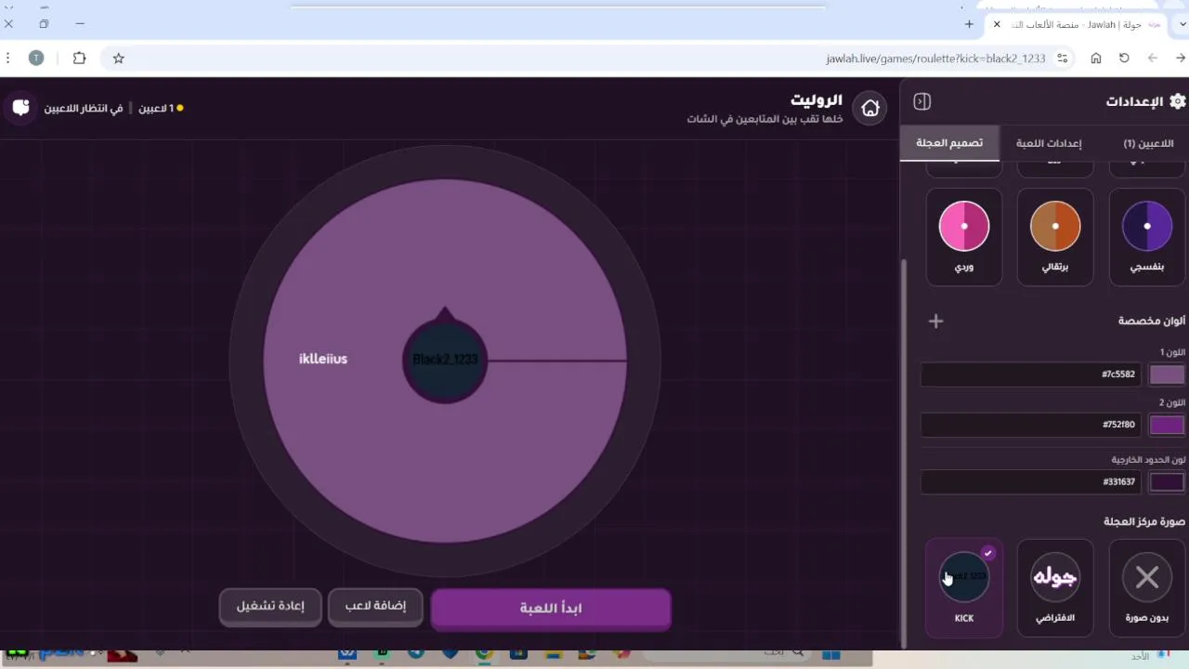Choose the برتقالي orange wheel preset
Screen dimensions: 1189x669
tap(1055, 236)
